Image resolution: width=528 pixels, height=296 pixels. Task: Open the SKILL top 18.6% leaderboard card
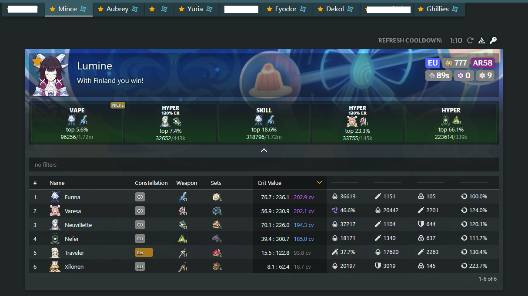pyautogui.click(x=264, y=123)
